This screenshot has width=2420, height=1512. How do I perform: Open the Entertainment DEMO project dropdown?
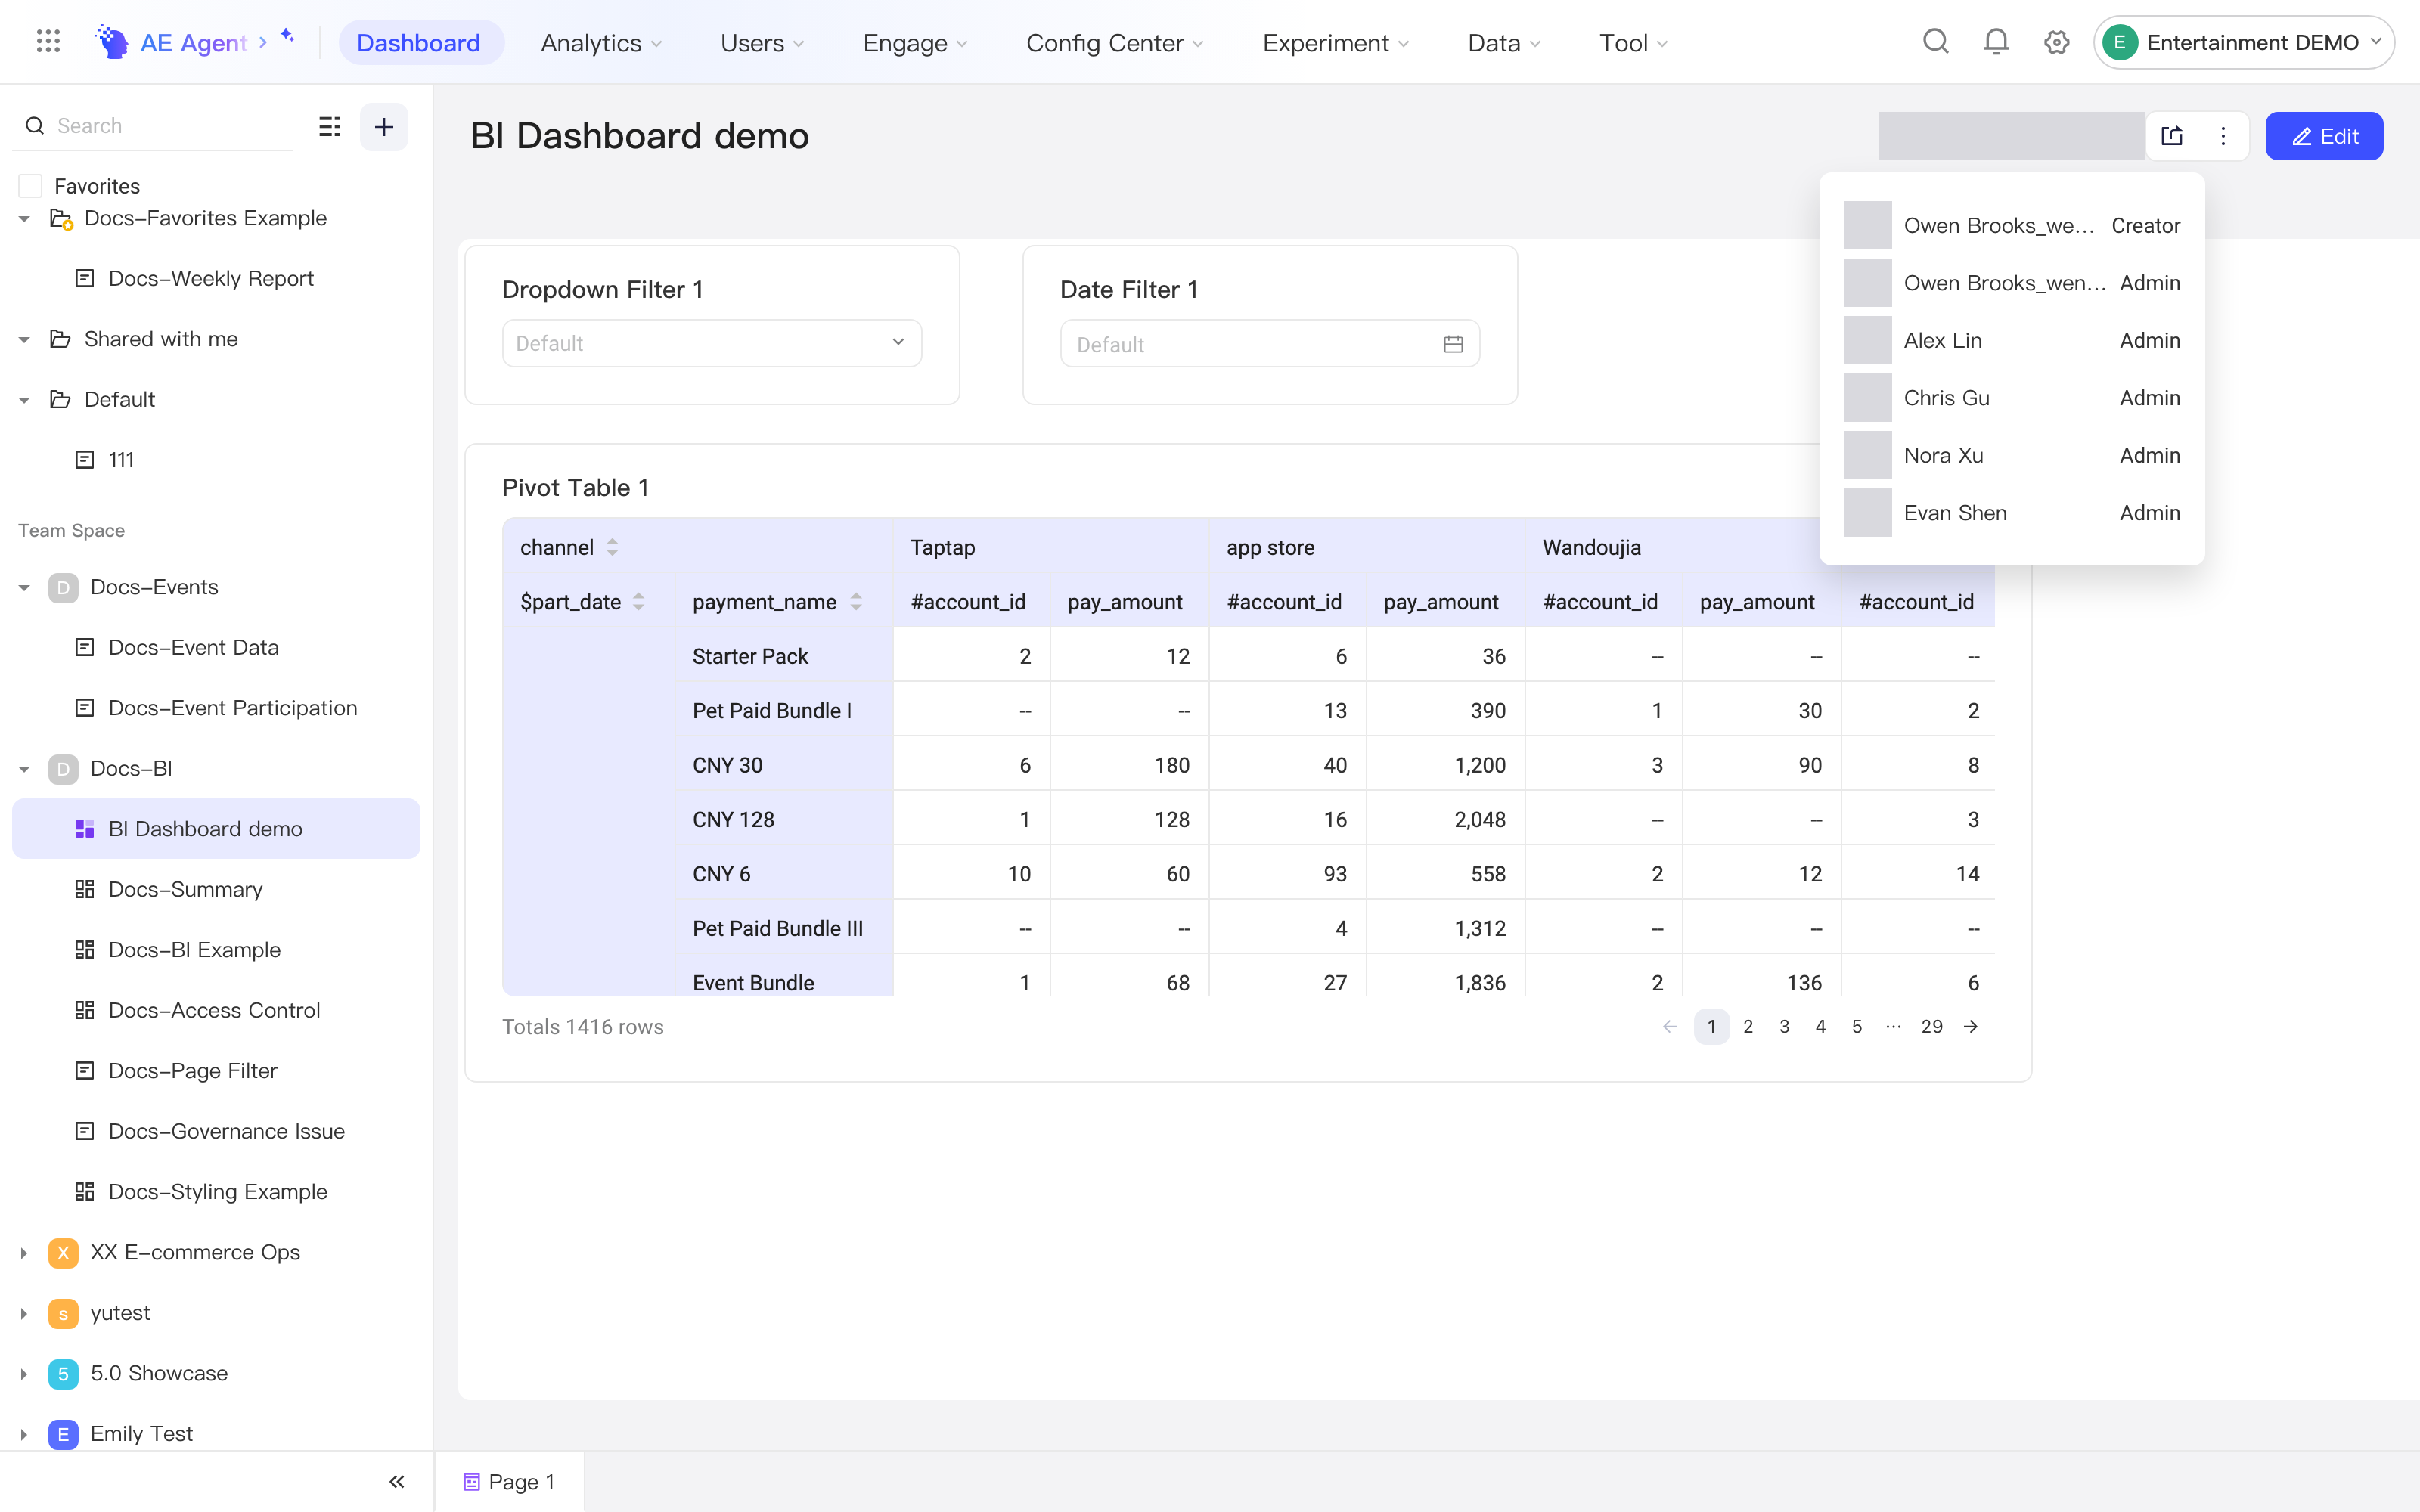tap(2243, 42)
